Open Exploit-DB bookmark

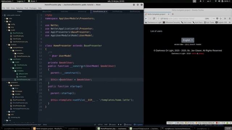point(221,22)
